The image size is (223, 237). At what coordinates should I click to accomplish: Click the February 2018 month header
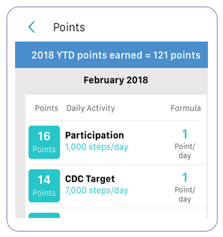coord(116,80)
